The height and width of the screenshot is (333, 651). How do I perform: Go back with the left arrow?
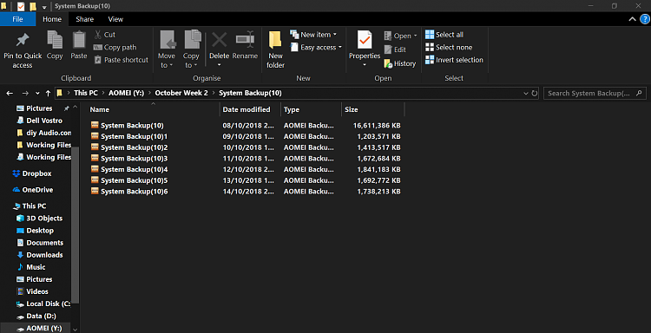[x=10, y=94]
